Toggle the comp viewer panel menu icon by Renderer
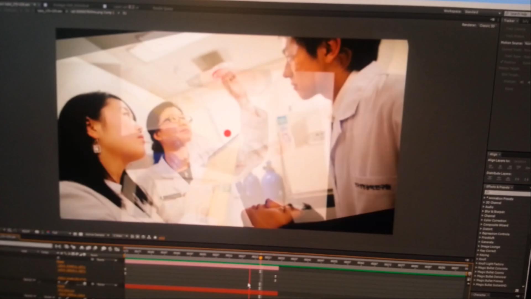531x299 pixels. pos(493,19)
